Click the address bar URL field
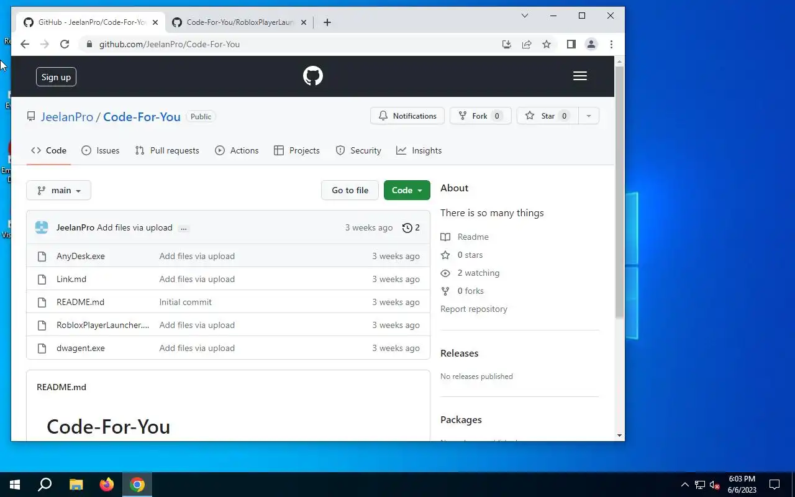795x497 pixels. click(x=292, y=44)
